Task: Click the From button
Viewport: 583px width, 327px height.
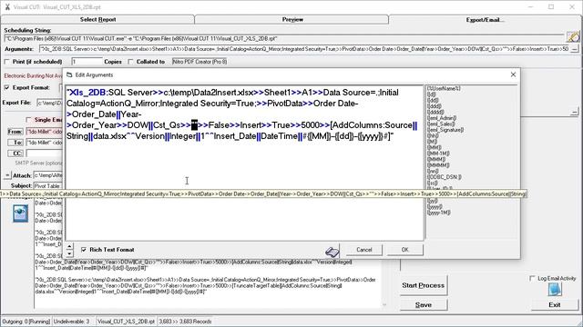Action: [15, 132]
